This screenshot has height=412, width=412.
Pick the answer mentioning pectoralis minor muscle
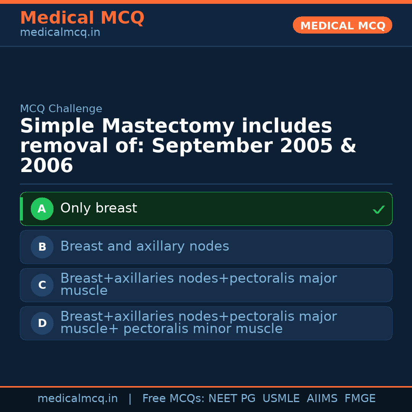click(x=198, y=322)
